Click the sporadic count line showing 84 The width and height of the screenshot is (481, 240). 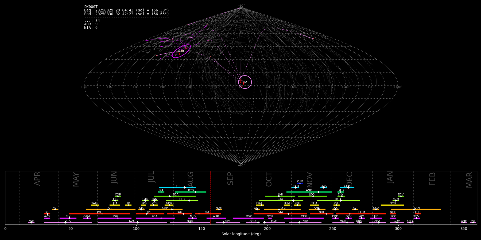[x=92, y=21]
